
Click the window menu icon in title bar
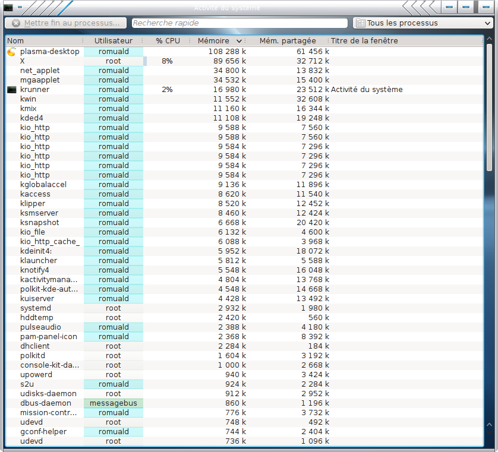click(x=8, y=7)
